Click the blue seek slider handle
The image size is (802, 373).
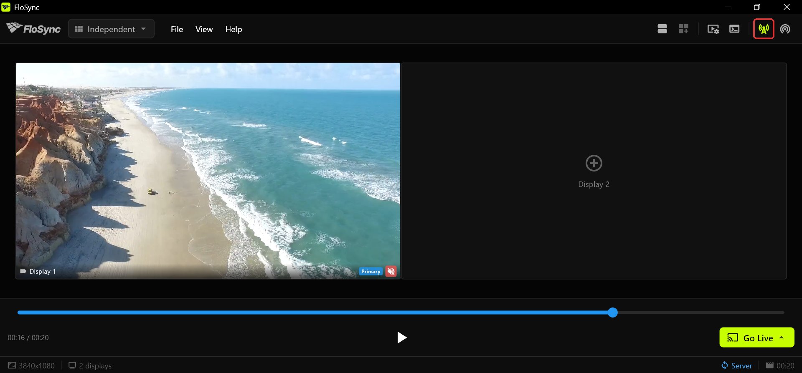(x=613, y=313)
